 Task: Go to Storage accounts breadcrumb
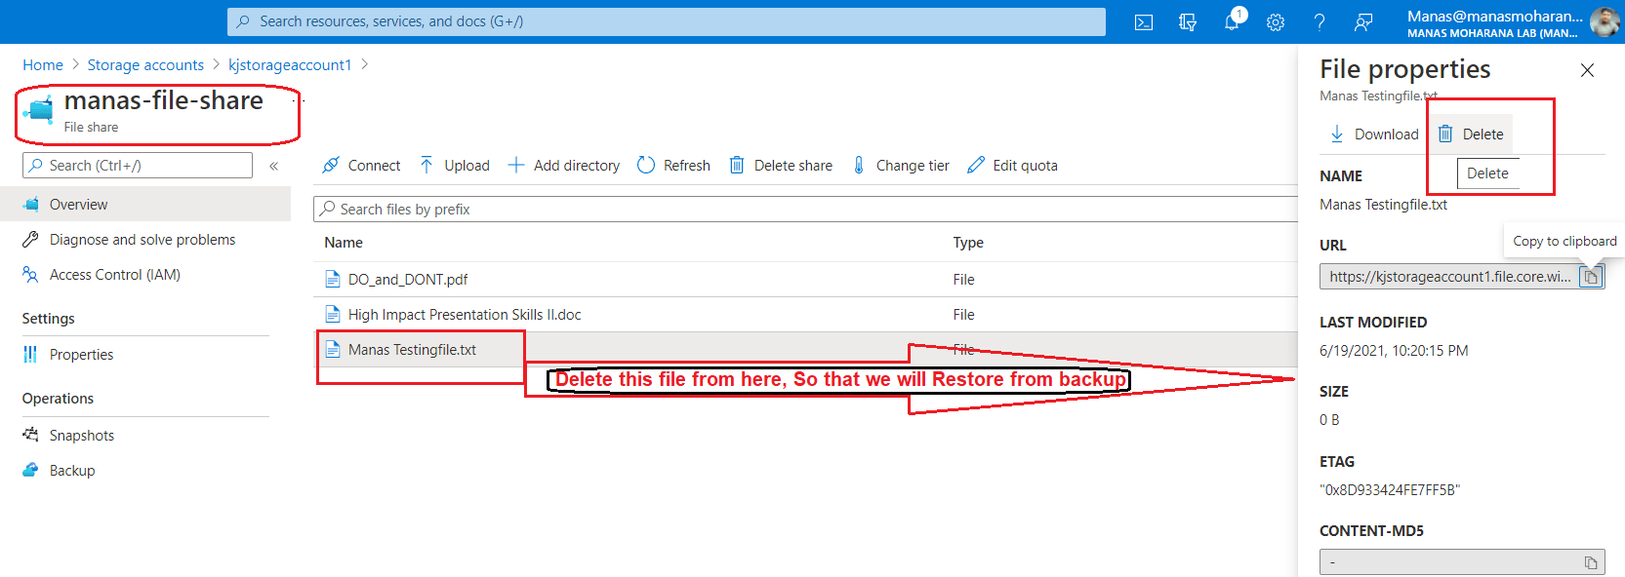coord(145,65)
